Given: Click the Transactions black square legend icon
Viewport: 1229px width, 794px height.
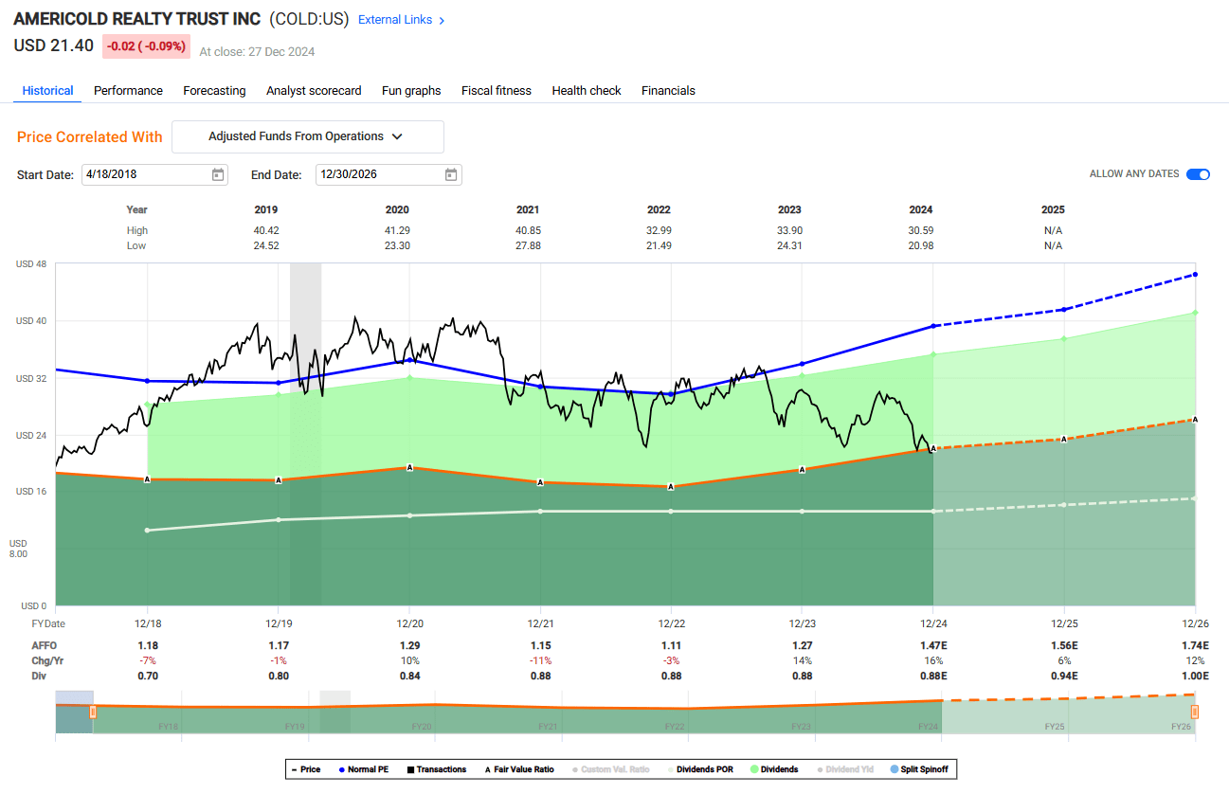Looking at the screenshot, I should tap(408, 768).
